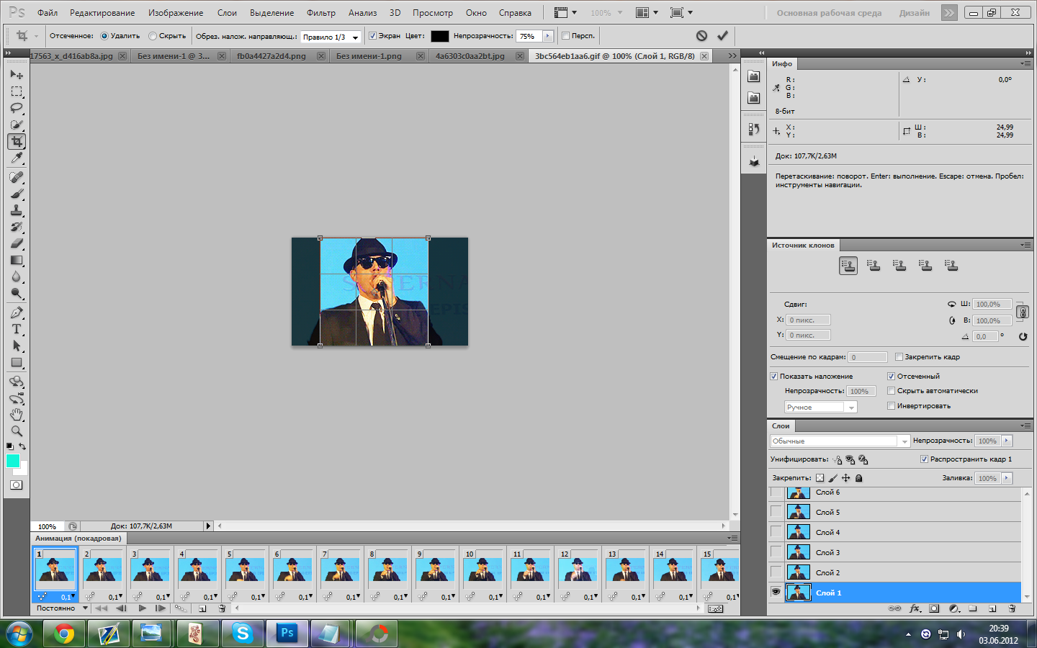This screenshot has height=648, width=1037.
Task: Select the Слой 3 layer row
Action: [896, 552]
